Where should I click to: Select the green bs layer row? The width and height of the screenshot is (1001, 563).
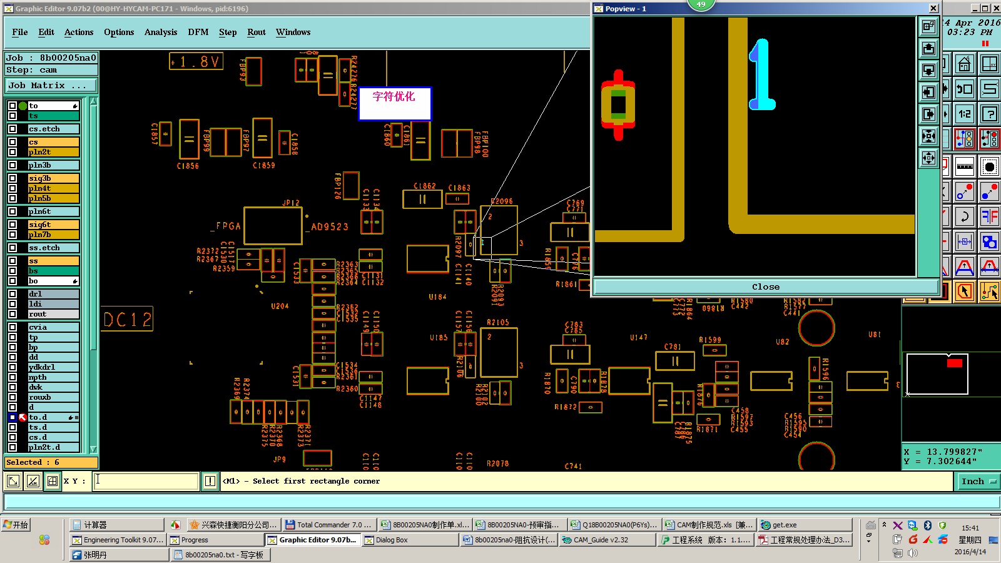(x=54, y=271)
